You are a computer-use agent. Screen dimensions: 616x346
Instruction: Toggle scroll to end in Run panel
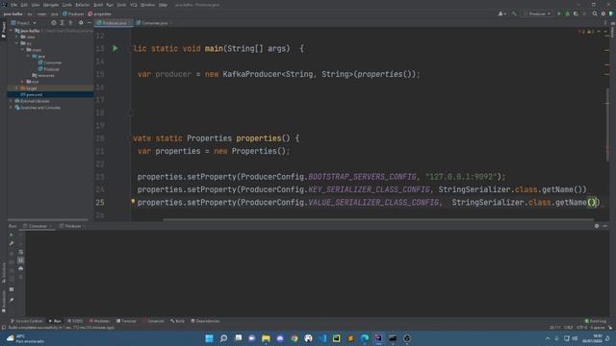[21, 260]
